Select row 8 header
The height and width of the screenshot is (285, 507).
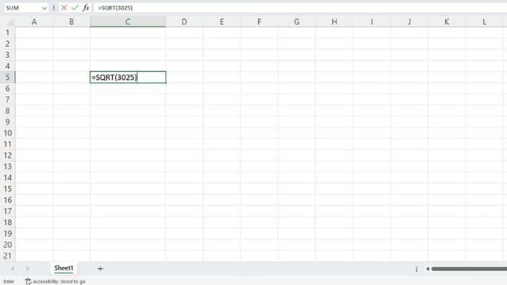pos(7,111)
